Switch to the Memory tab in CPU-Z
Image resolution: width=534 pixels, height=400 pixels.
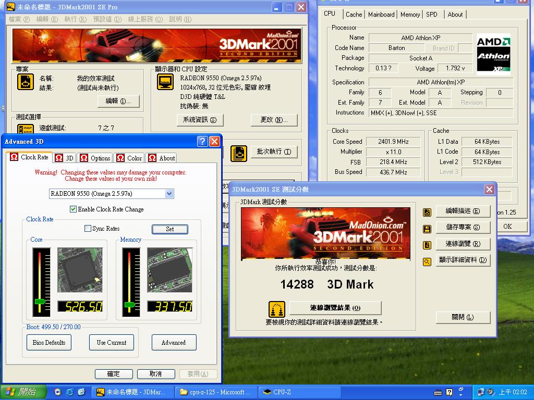[x=410, y=15]
